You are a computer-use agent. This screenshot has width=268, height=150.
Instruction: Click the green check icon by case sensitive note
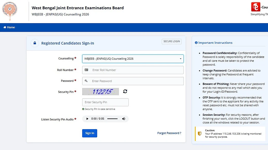click(83, 109)
